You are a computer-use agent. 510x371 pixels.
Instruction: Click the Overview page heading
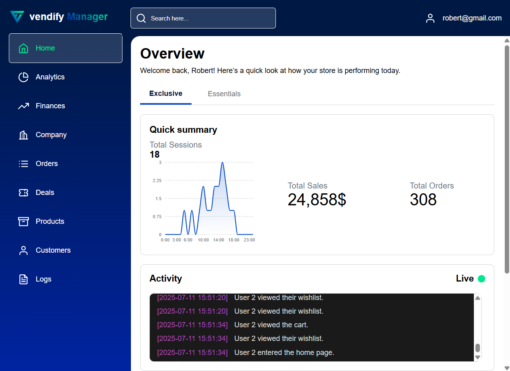(x=172, y=54)
